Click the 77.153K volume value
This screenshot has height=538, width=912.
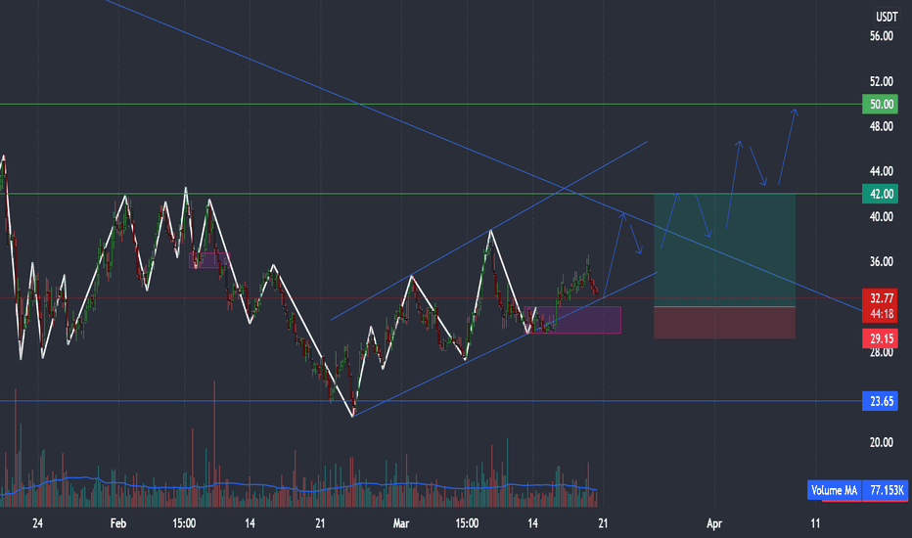[x=886, y=490]
